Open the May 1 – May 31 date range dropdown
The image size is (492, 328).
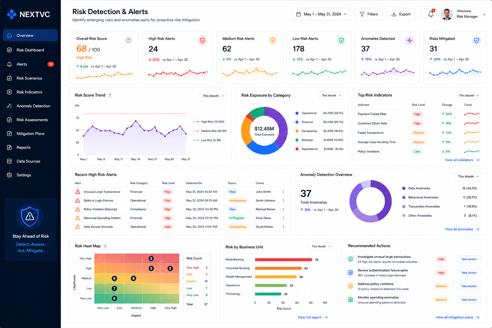pyautogui.click(x=321, y=14)
